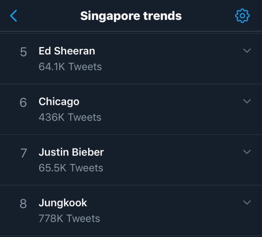Click rank number 5 in the list
Image resolution: width=262 pixels, height=237 pixels.
coord(23,52)
